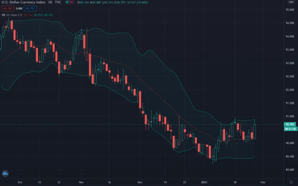Image resolution: width=298 pixels, height=186 pixels.
Task: Open the USD currency selector
Action: [x=291, y=2]
